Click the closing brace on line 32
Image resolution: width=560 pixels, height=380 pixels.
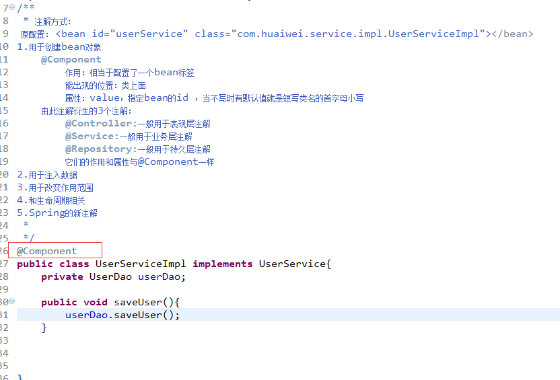click(x=44, y=328)
